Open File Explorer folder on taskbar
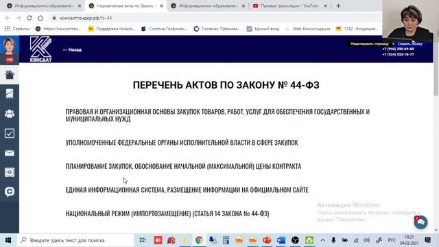439x247 pixels. (x=185, y=240)
